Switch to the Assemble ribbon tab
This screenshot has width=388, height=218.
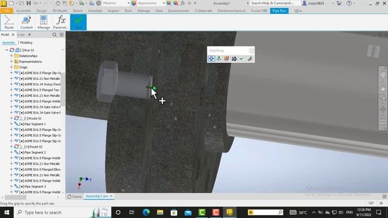(x=24, y=11)
